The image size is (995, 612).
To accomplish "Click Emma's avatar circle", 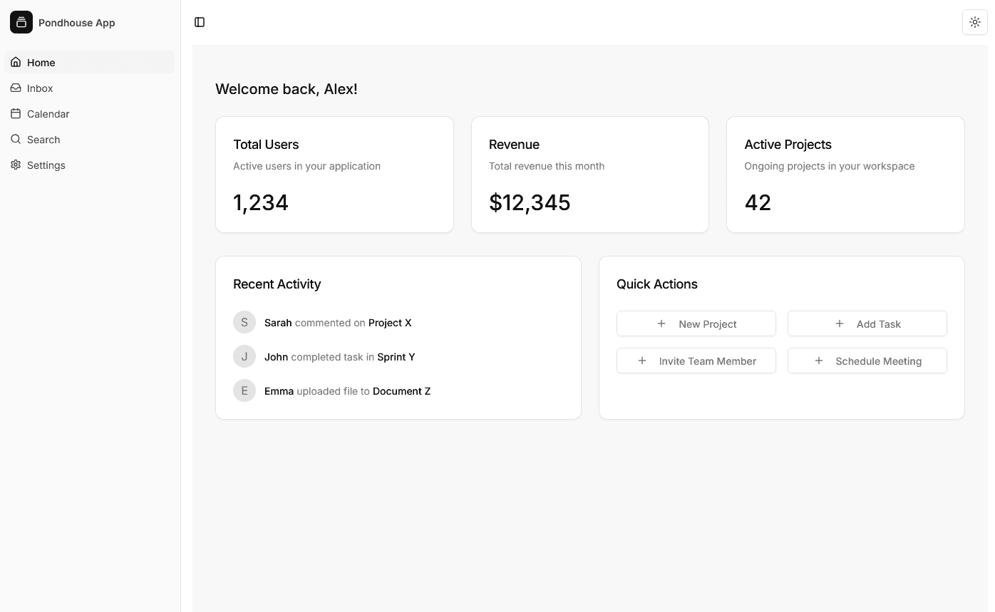I will pyautogui.click(x=244, y=390).
